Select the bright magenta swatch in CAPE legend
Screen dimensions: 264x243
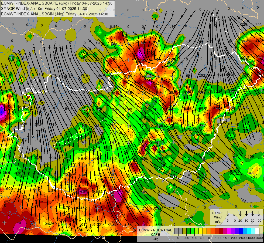pyautogui.click(x=229, y=231)
